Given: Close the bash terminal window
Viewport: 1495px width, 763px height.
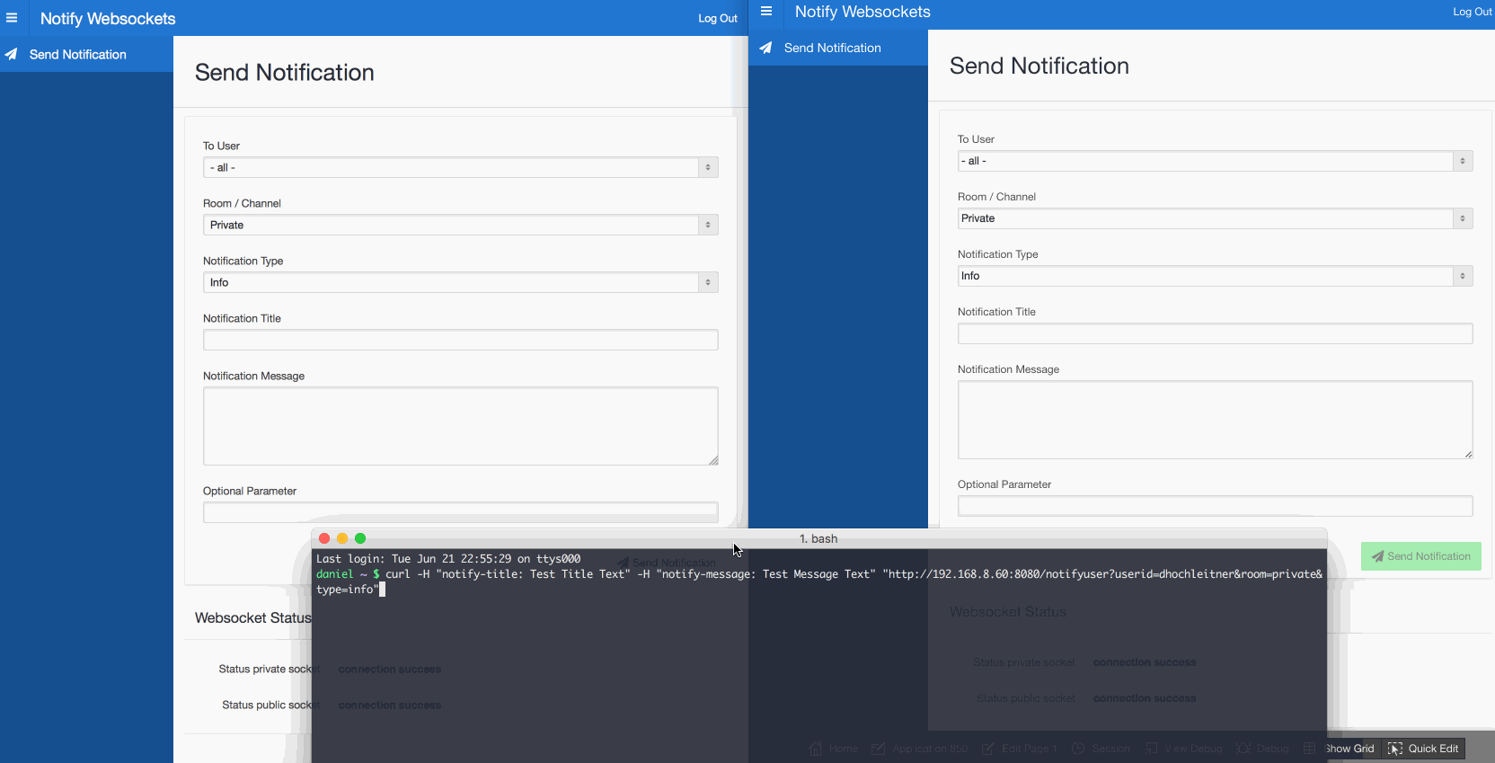Looking at the screenshot, I should (x=324, y=538).
